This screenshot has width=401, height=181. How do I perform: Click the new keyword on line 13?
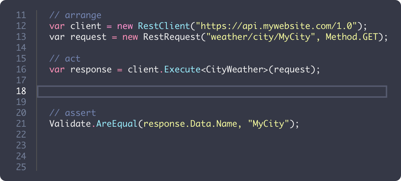click(130, 37)
